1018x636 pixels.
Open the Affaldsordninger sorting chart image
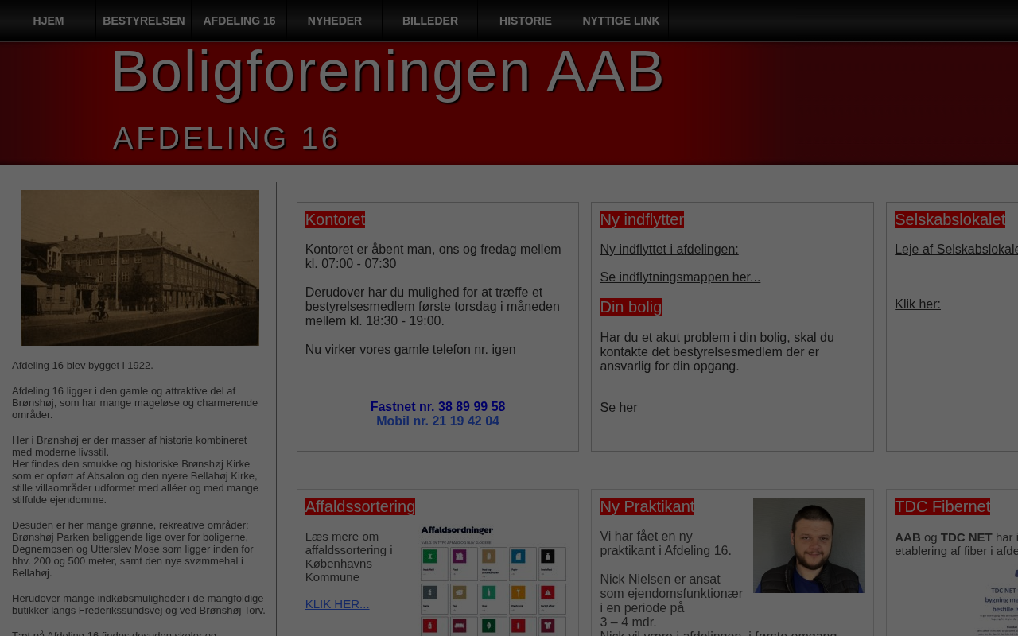493,580
